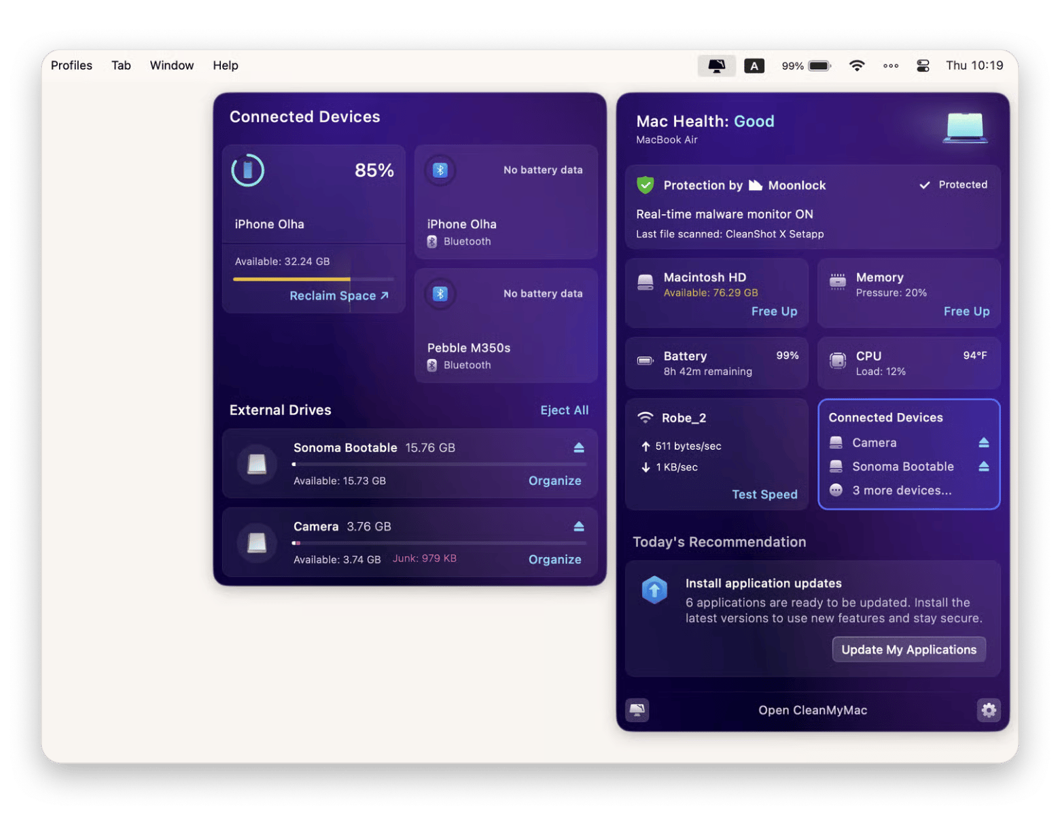Click the input source A icon
This screenshot has height=818, width=1060.
[x=754, y=66]
